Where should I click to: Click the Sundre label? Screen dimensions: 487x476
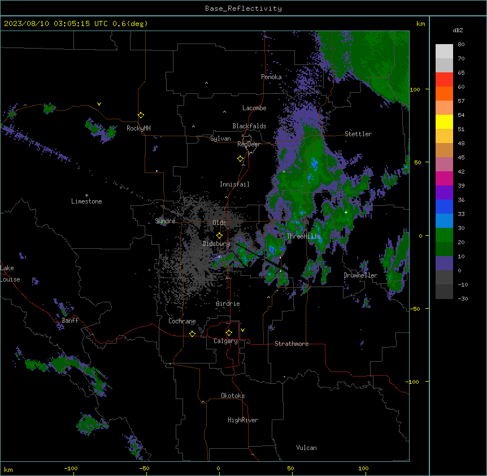click(x=165, y=221)
